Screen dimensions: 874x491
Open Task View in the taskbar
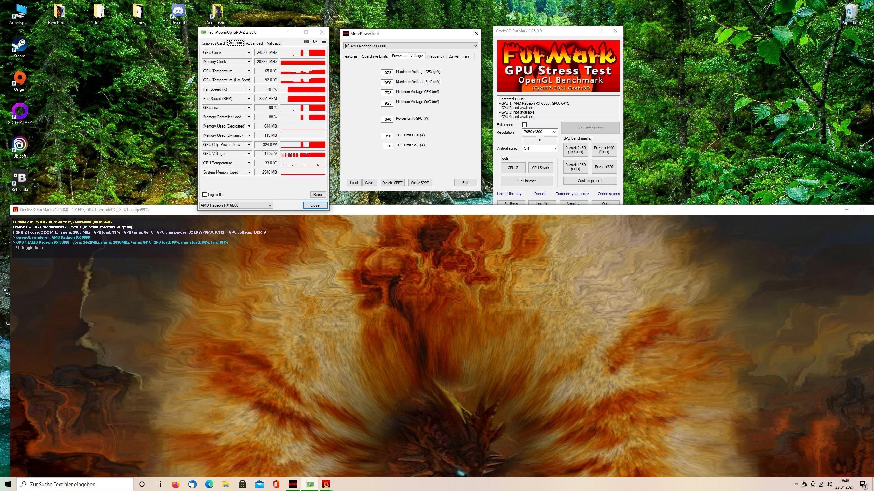click(x=158, y=484)
